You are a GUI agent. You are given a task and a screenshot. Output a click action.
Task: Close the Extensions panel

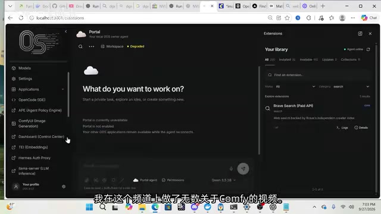pos(370,33)
